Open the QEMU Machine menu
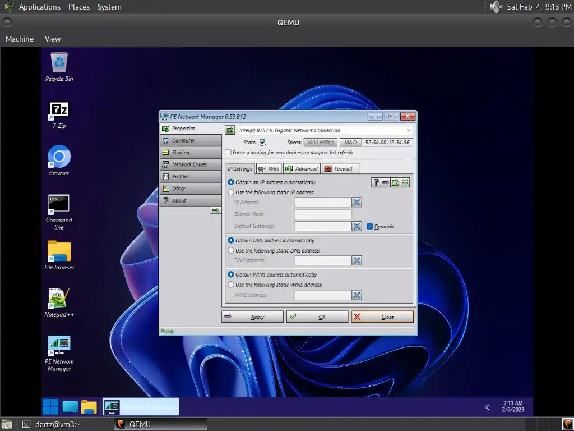The height and width of the screenshot is (431, 574). [20, 39]
